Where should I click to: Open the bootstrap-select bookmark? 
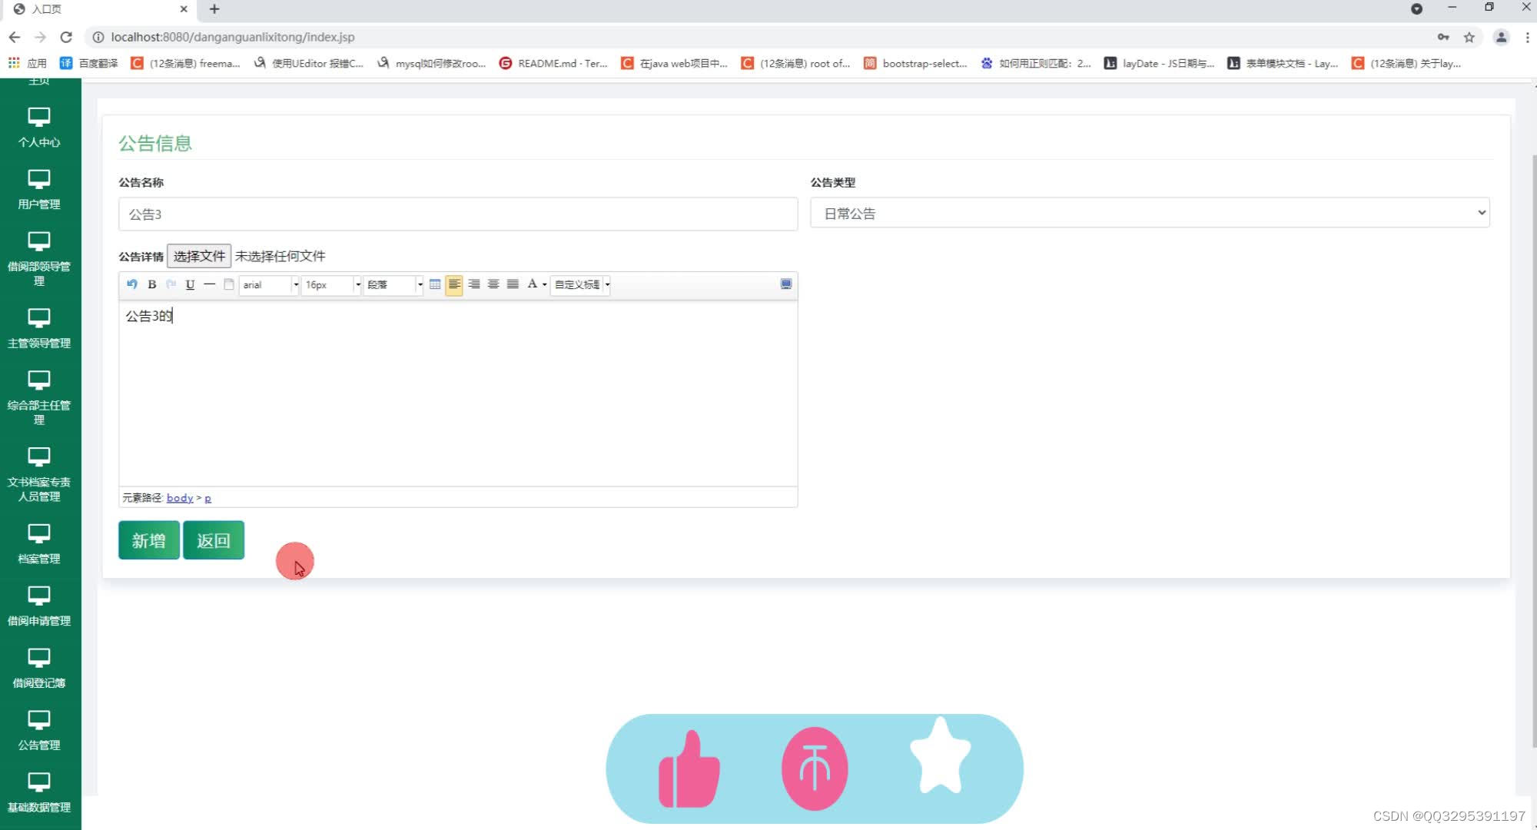(x=915, y=63)
